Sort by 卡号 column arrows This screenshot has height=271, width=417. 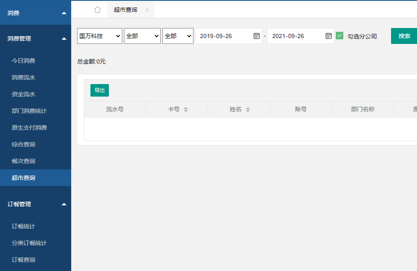tap(186, 110)
